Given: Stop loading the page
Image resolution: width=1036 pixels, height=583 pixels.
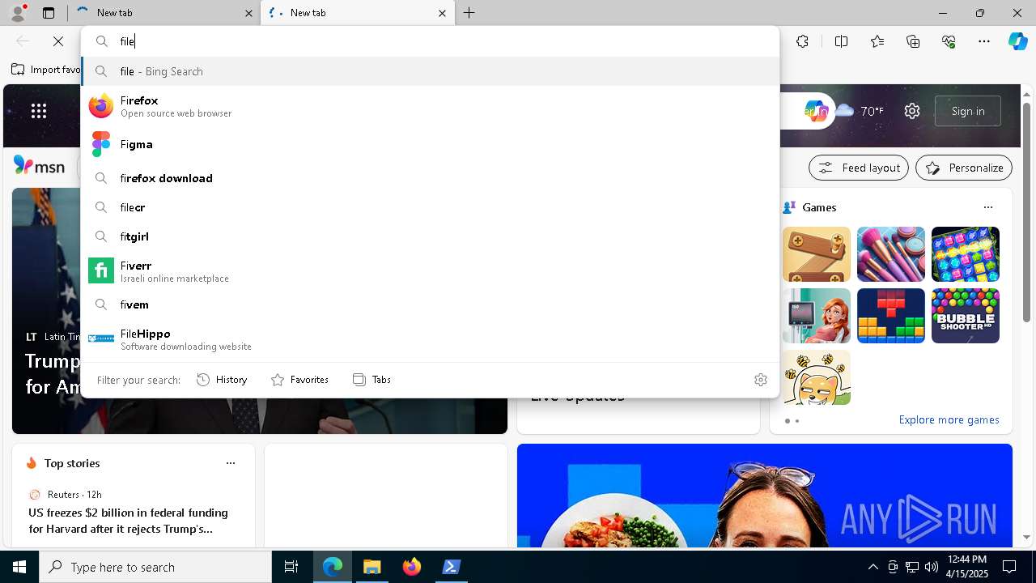Looking at the screenshot, I should (x=58, y=41).
